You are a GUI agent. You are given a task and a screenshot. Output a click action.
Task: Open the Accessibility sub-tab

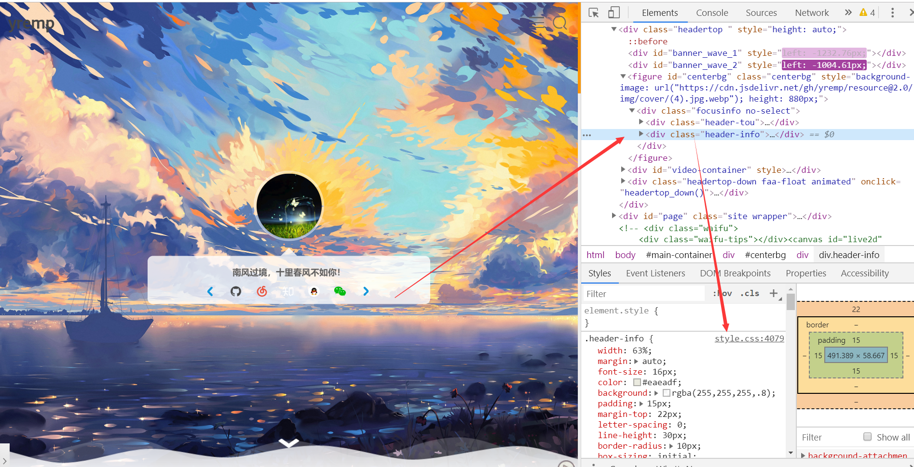(865, 273)
